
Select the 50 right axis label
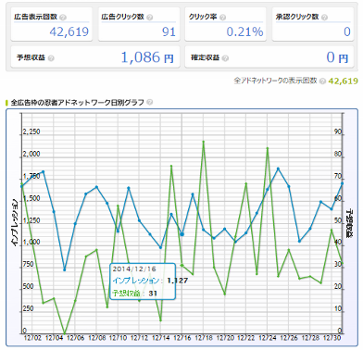tap(338, 221)
